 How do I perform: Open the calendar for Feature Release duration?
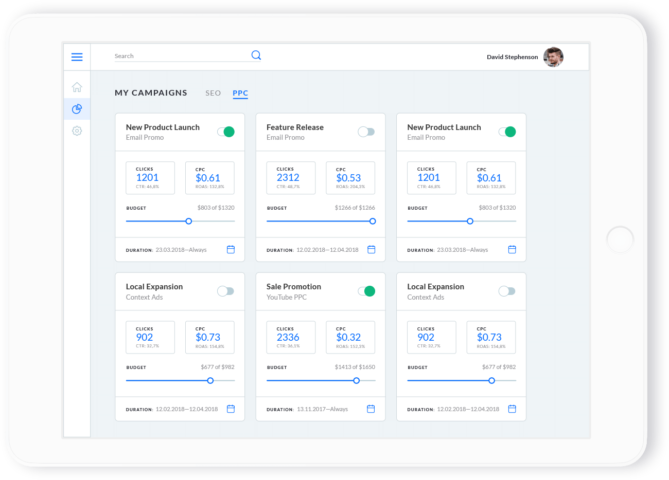tap(371, 250)
